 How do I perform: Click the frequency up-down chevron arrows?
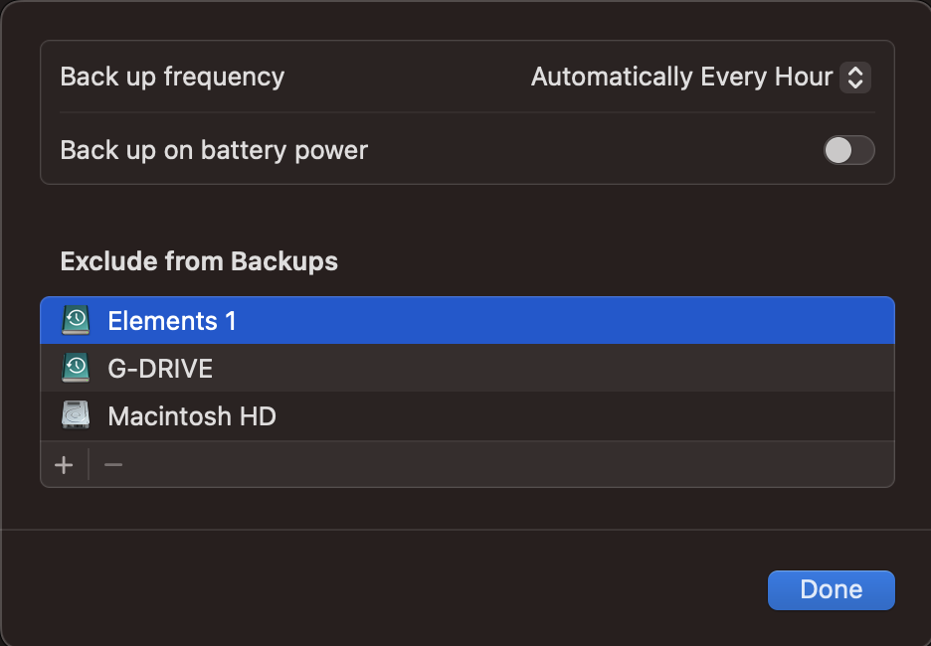(x=855, y=77)
